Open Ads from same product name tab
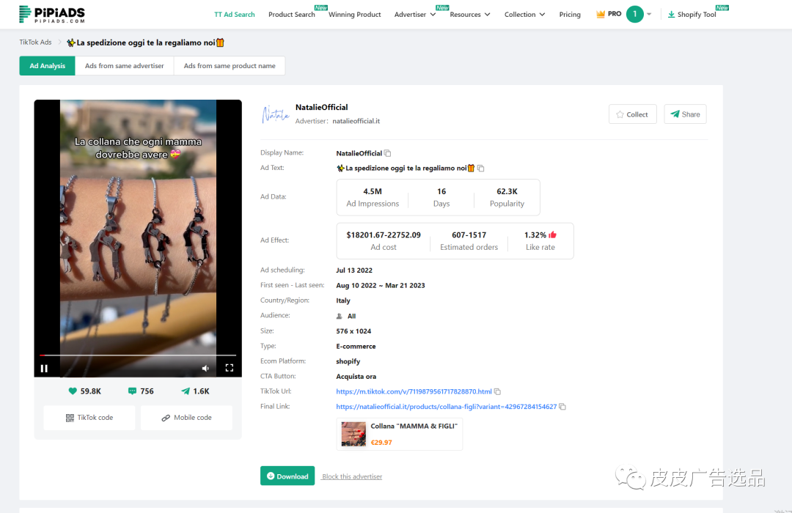The height and width of the screenshot is (513, 792). tap(230, 66)
